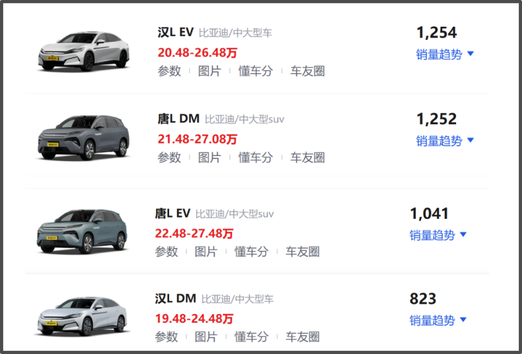Viewport: 522px width, 354px height.
Task: Expand 销量趋势 dropdown for 唐L EV
Action: [x=438, y=234]
